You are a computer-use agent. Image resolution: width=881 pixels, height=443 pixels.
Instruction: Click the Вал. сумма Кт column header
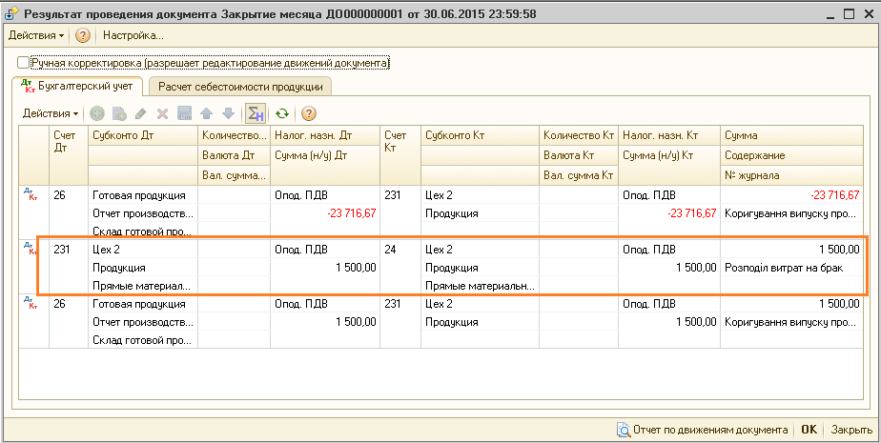578,175
